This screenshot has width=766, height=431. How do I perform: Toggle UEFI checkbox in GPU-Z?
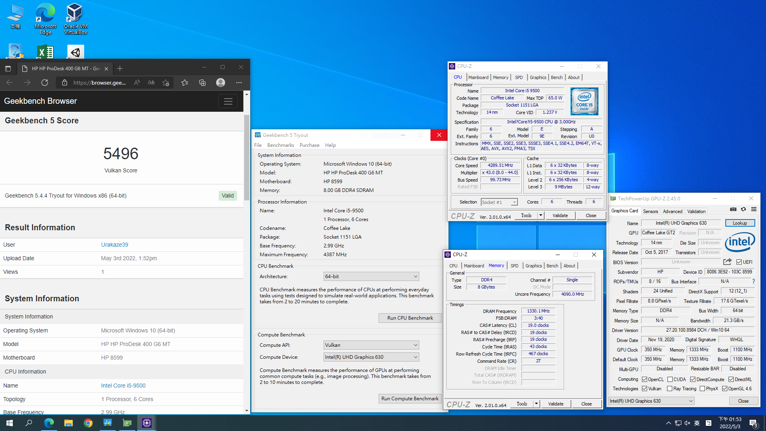739,262
